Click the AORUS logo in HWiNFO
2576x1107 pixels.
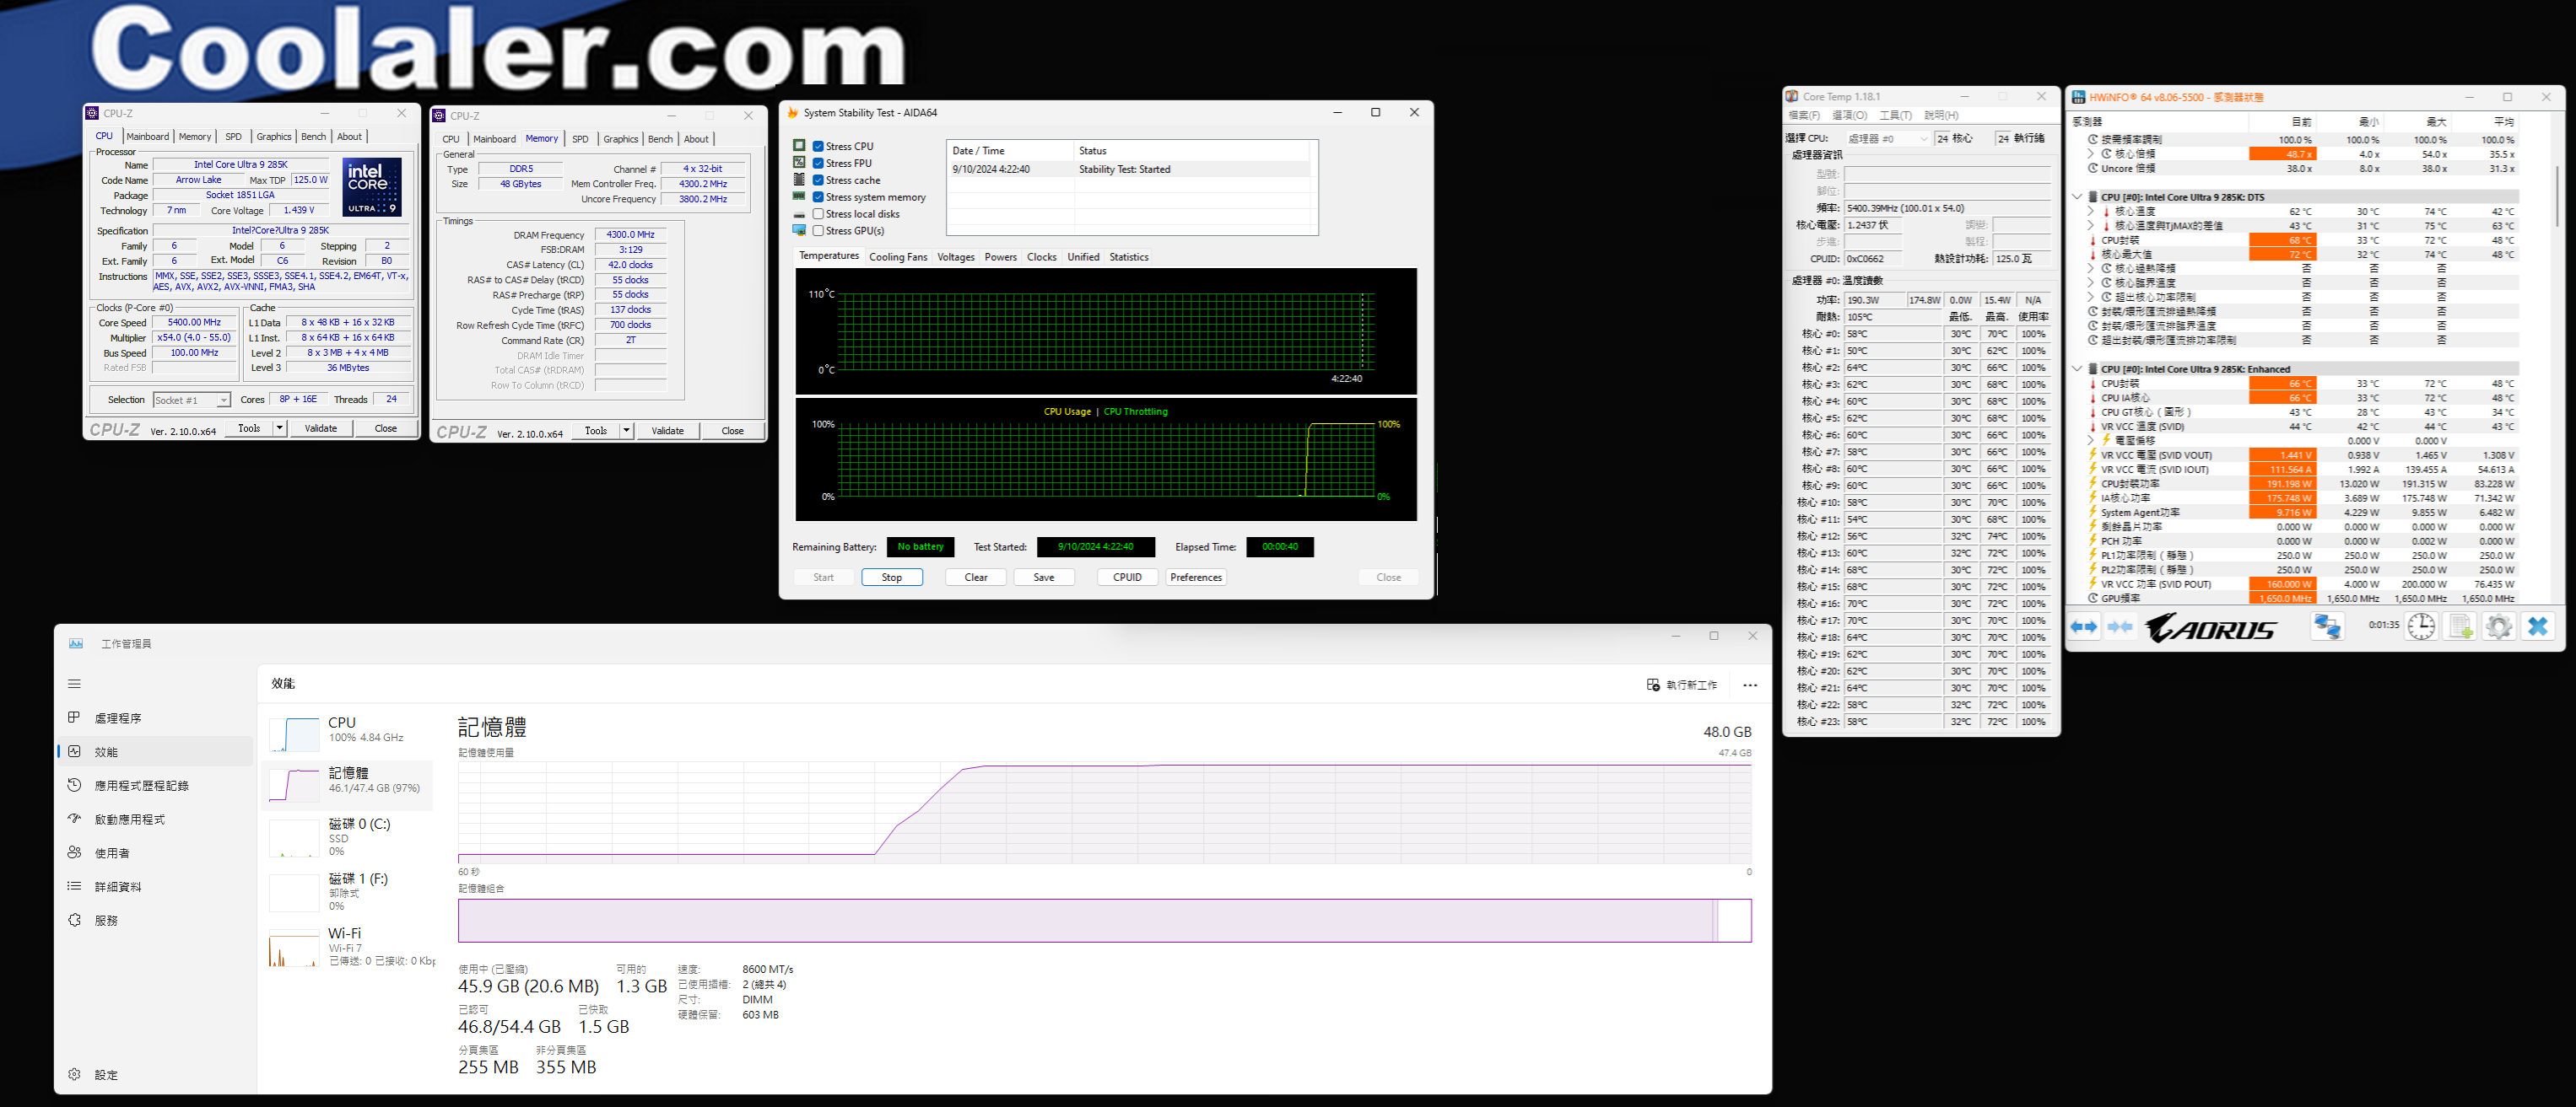click(2211, 627)
